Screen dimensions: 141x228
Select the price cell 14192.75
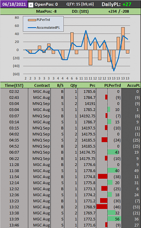pos(87,116)
